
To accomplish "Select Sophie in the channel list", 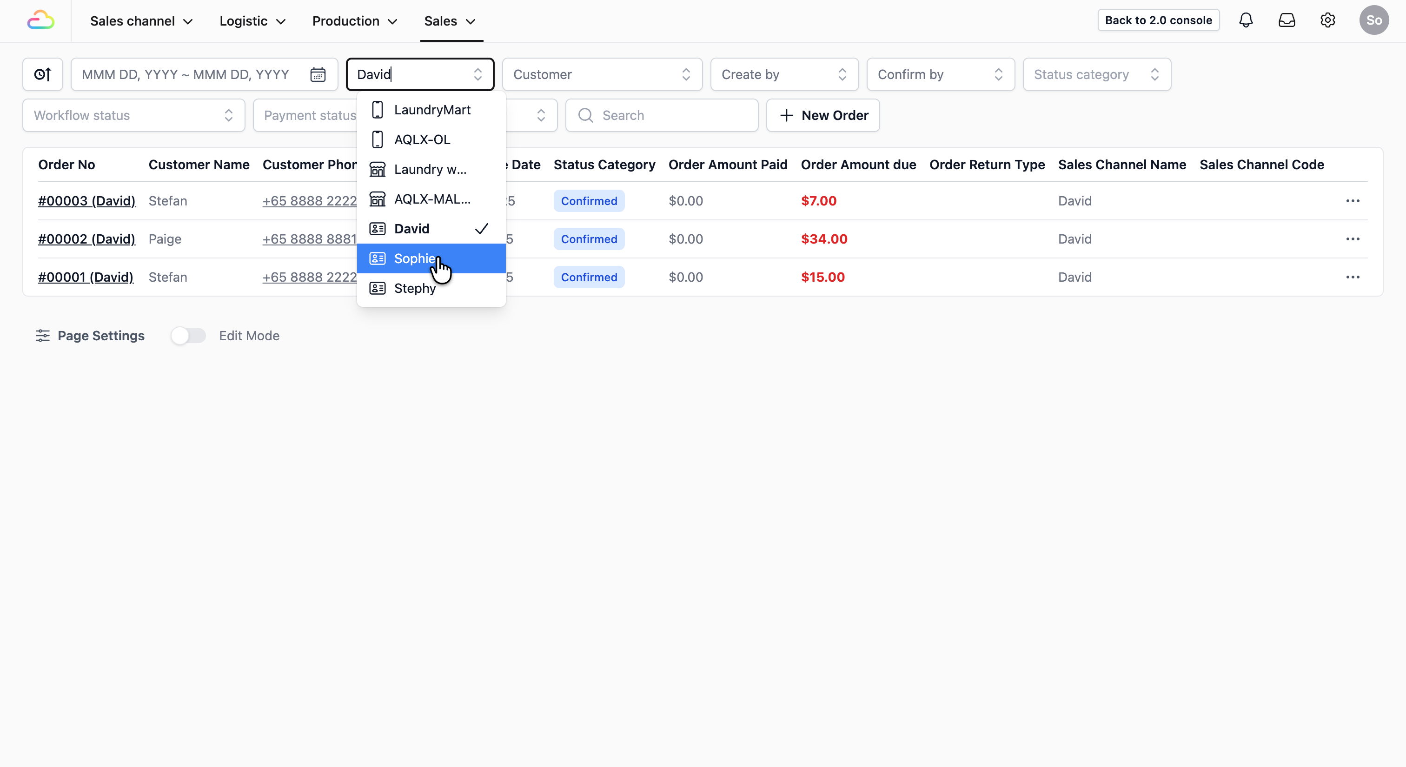I will 415,258.
